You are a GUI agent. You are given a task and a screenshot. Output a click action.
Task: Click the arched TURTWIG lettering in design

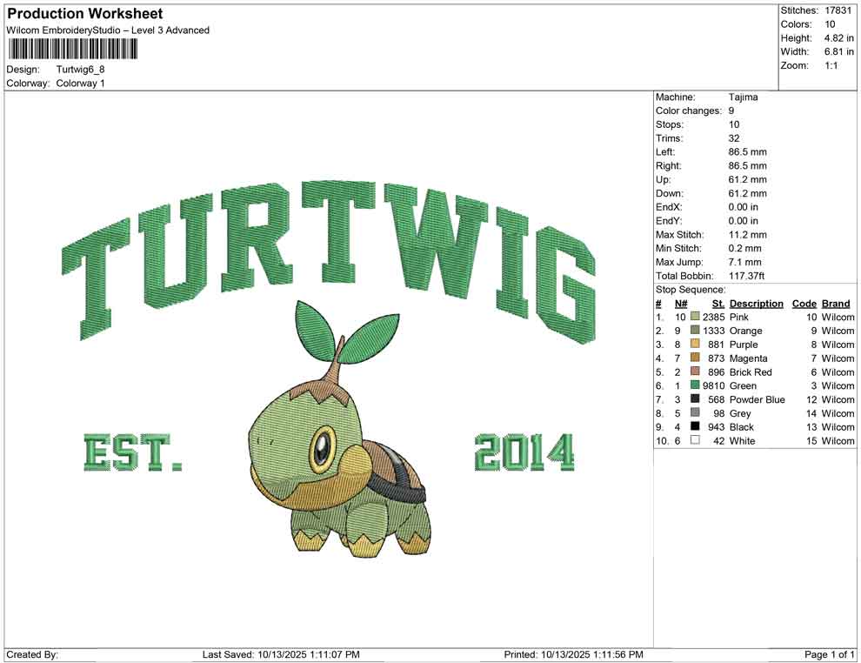coord(329,261)
